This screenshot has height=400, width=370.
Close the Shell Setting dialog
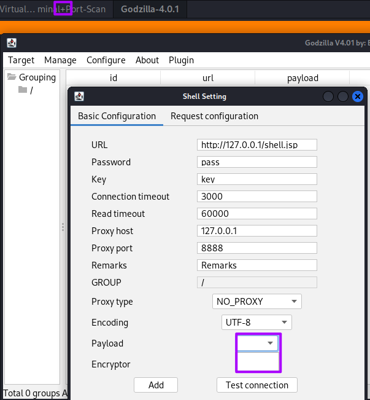click(x=358, y=96)
